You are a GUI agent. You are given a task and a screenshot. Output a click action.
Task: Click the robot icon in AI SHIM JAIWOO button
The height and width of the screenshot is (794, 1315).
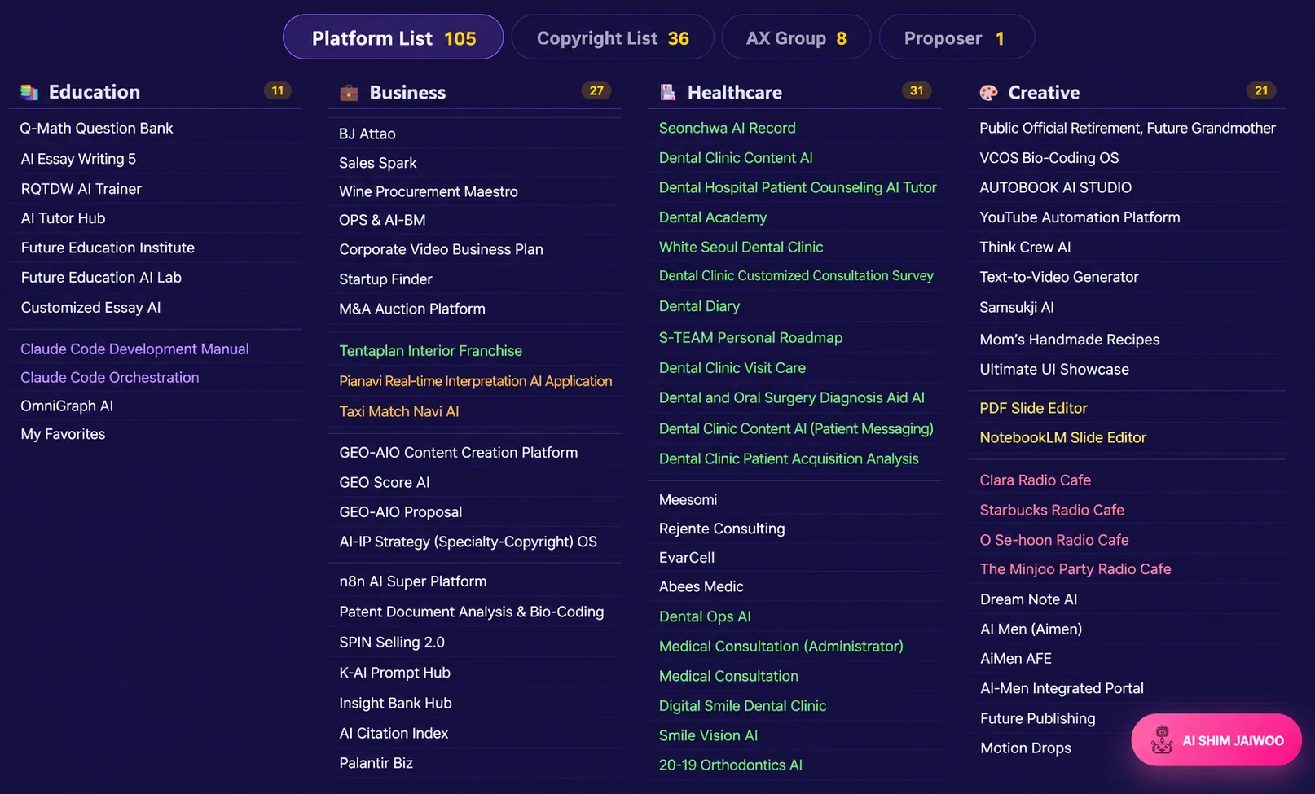[1162, 740]
